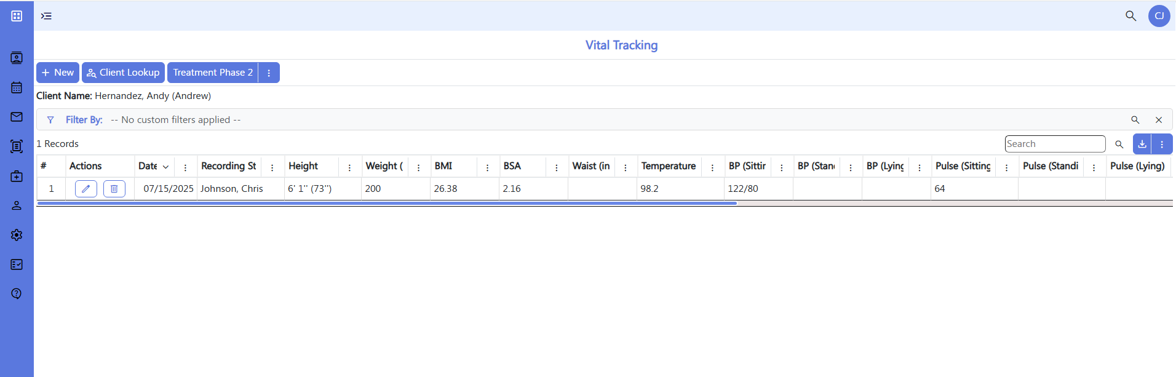Open the client profile sidebar icon
This screenshot has width=1176, height=377.
coord(17,58)
